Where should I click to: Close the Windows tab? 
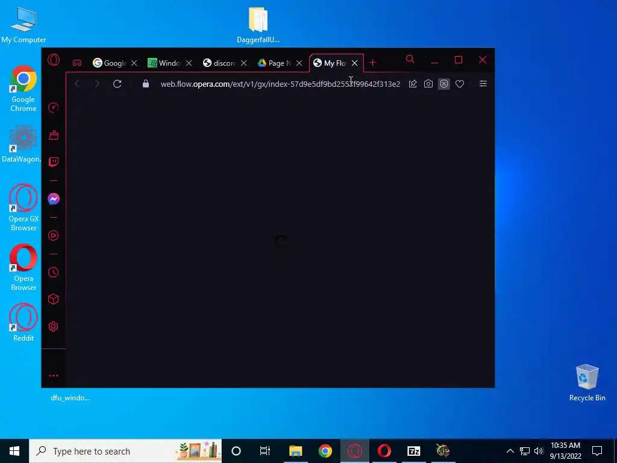(x=189, y=63)
